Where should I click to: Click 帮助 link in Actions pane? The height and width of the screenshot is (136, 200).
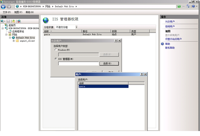pyautogui.click(x=167, y=44)
